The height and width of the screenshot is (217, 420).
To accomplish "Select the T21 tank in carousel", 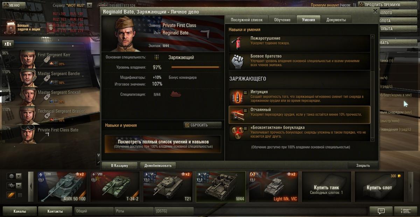I will 168,187.
